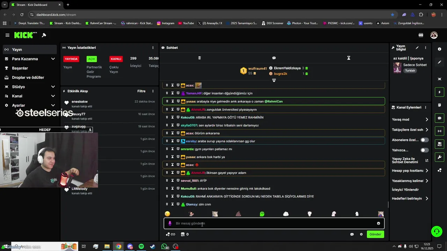Screen dimensions: 447x251
Task: Open Steam from the taskbar
Action: [x=153, y=246]
